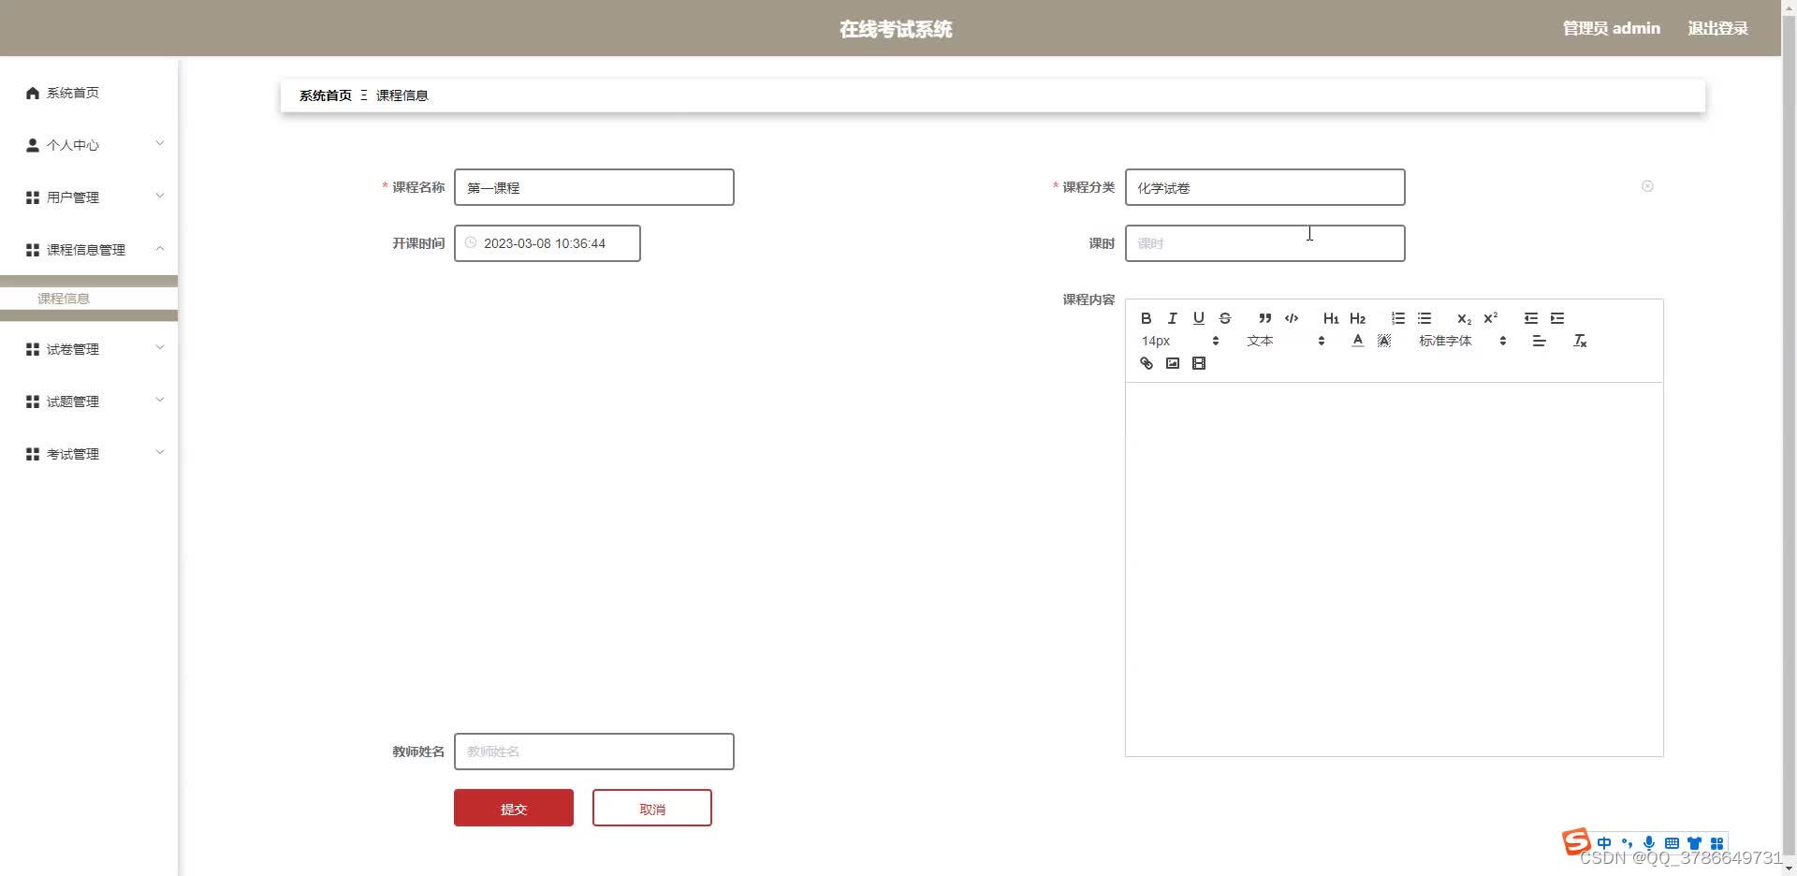This screenshot has height=876, width=1797.
Task: Clear the course category selection icon
Action: [1647, 186]
